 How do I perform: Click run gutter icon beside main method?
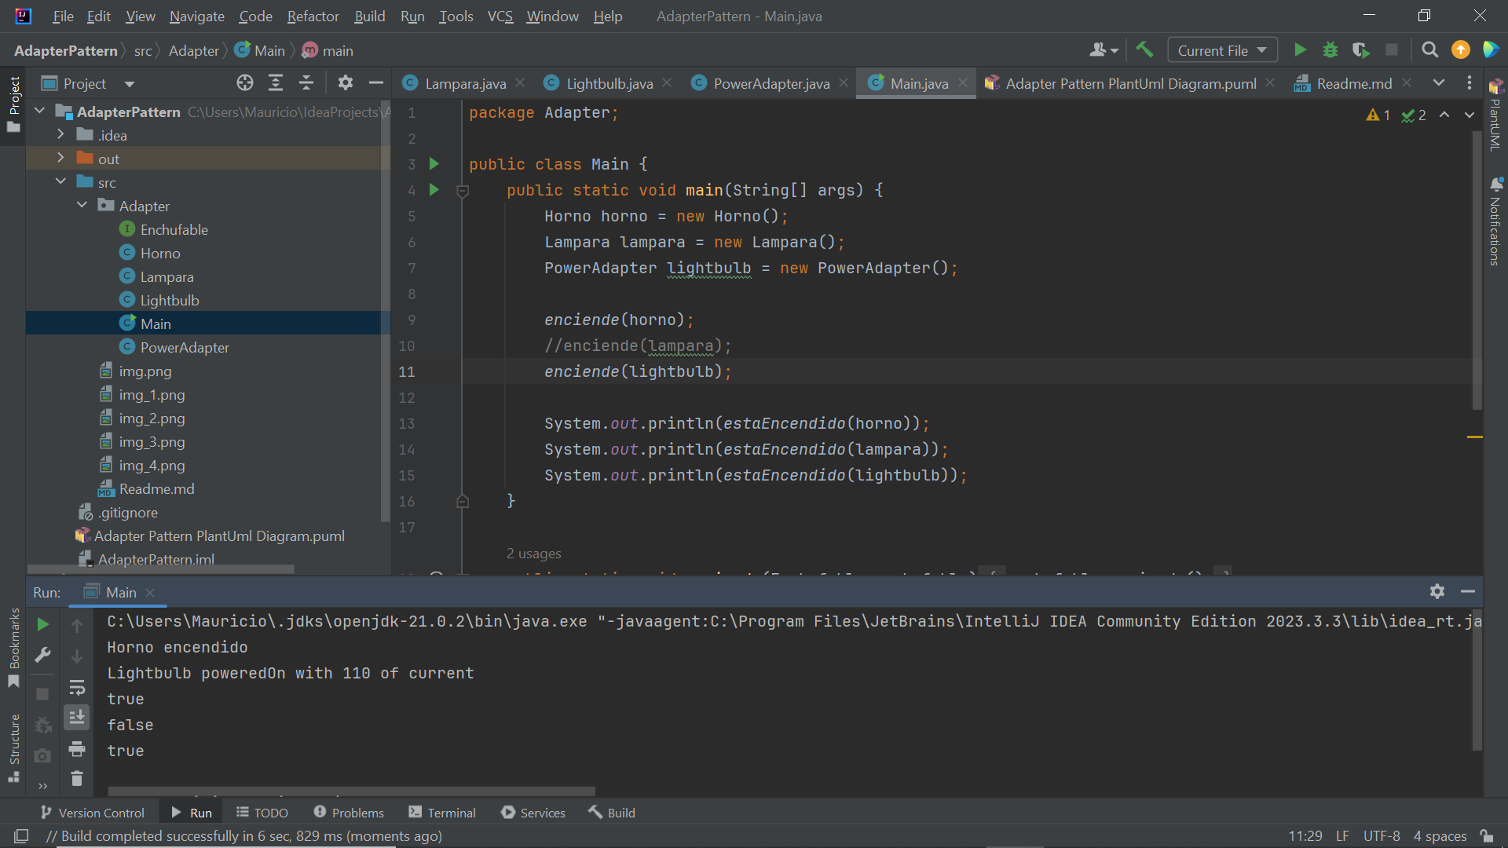[434, 190]
